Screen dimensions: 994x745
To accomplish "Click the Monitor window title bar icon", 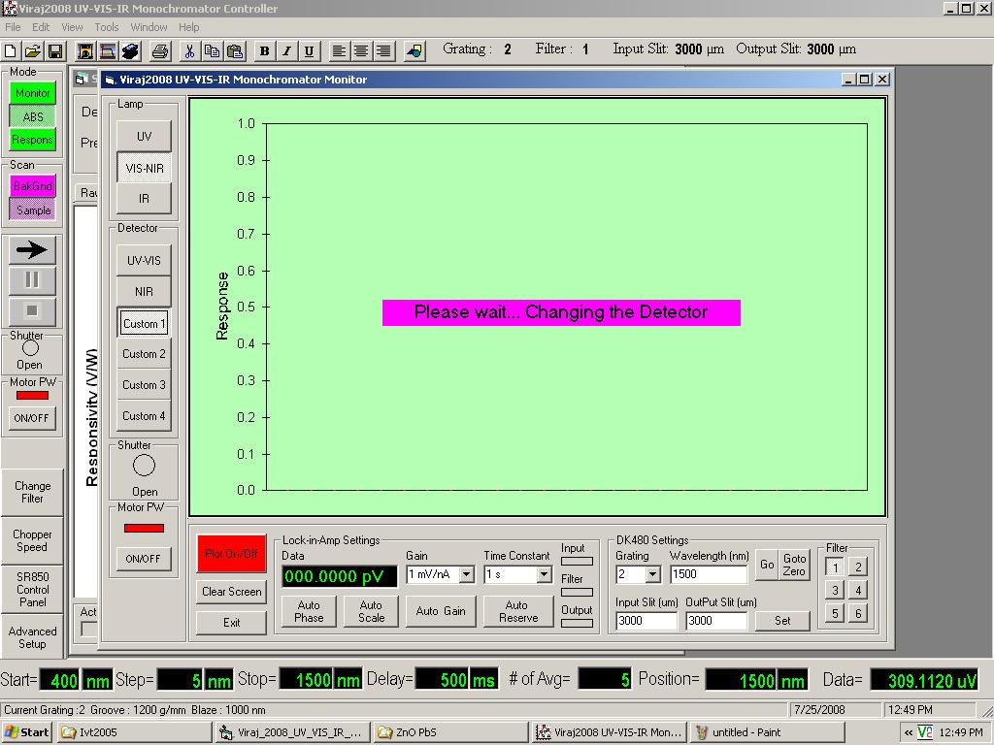I will click(111, 80).
